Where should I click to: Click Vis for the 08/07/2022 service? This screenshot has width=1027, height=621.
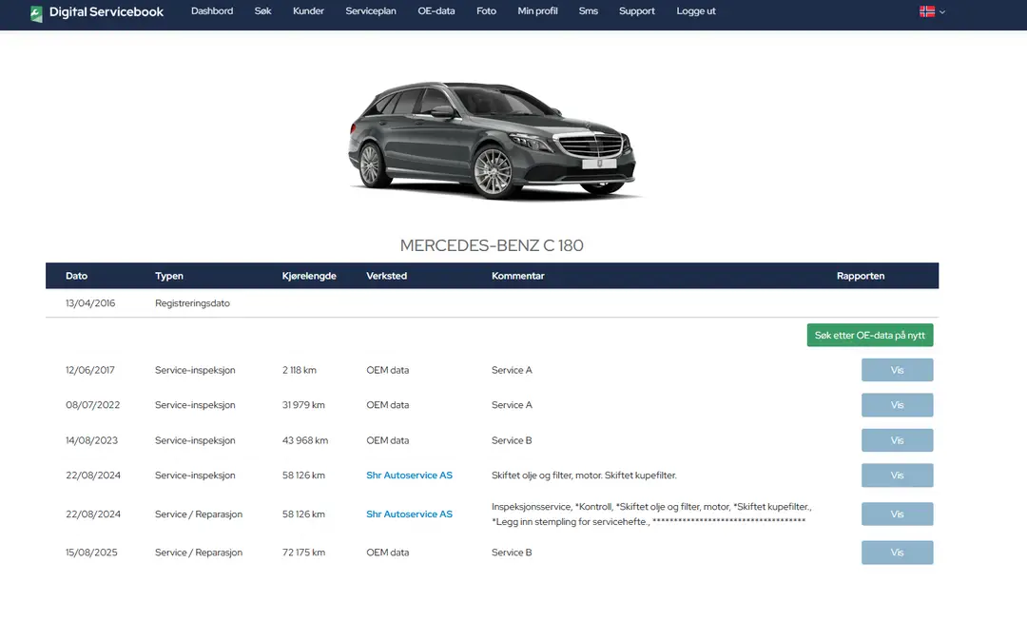pyautogui.click(x=897, y=405)
